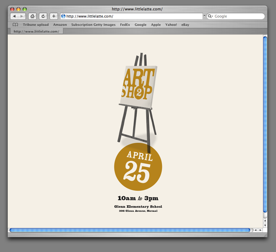Screen dimensions: 276x252
Task: Click the address bar URL field
Action: pos(131,16)
